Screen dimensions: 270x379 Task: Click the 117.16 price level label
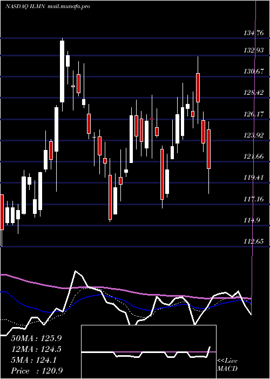254,199
